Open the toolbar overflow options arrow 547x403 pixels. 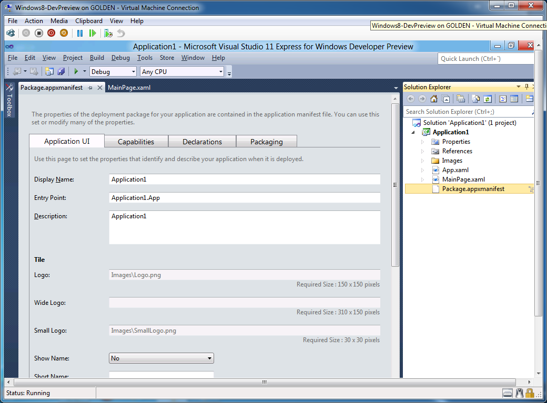tap(229, 73)
